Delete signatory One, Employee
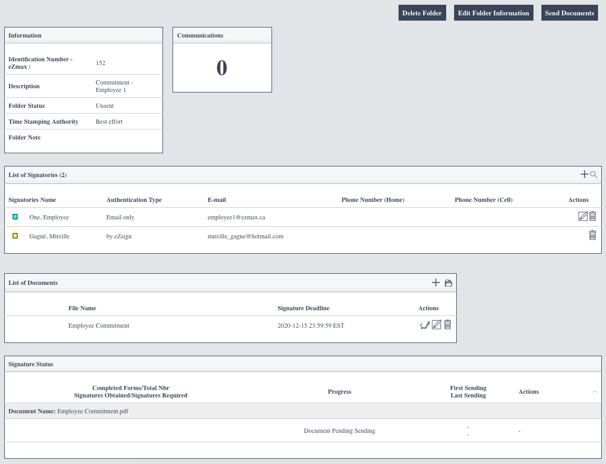Image resolution: width=606 pixels, height=464 pixels. 592,216
